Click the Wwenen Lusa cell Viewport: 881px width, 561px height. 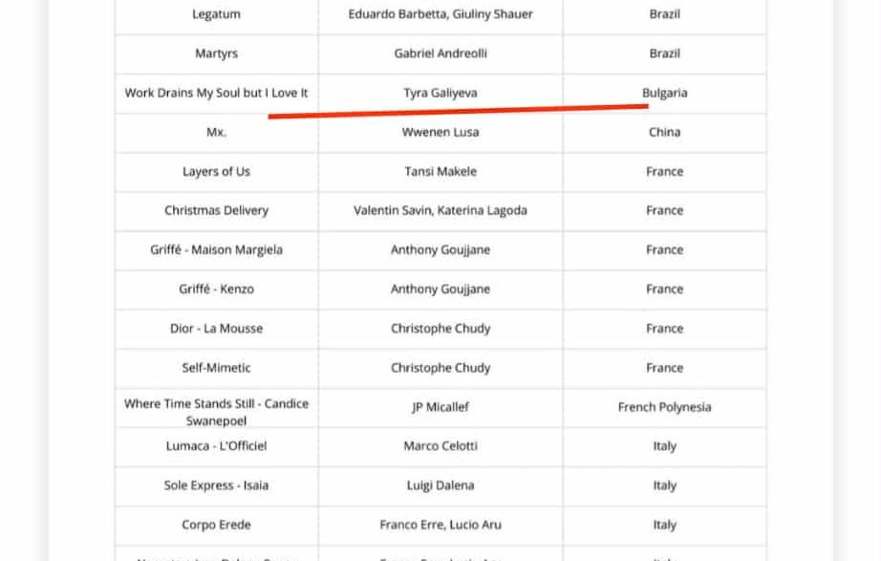pyautogui.click(x=440, y=132)
